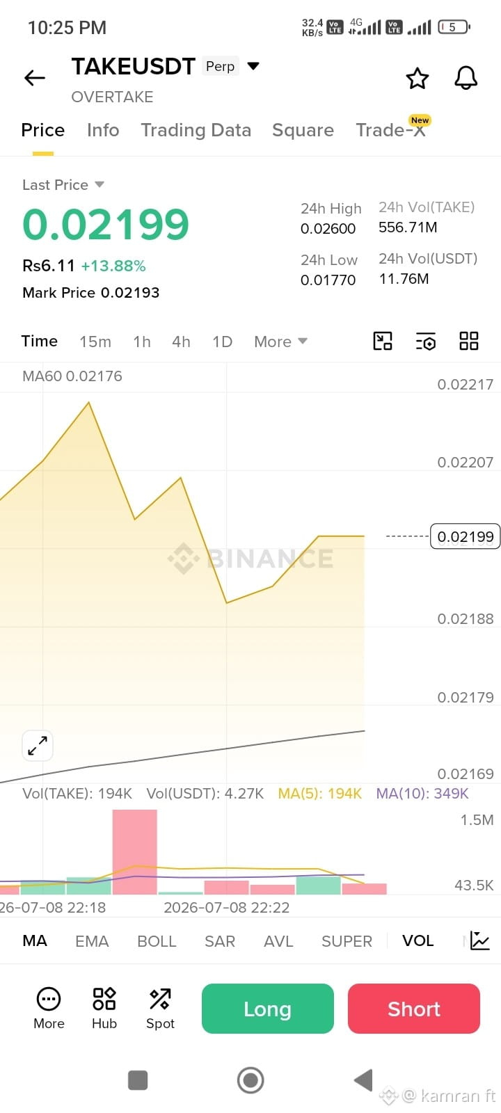This screenshot has width=501, height=1113.
Task: Select the 15m timeframe
Action: (95, 342)
